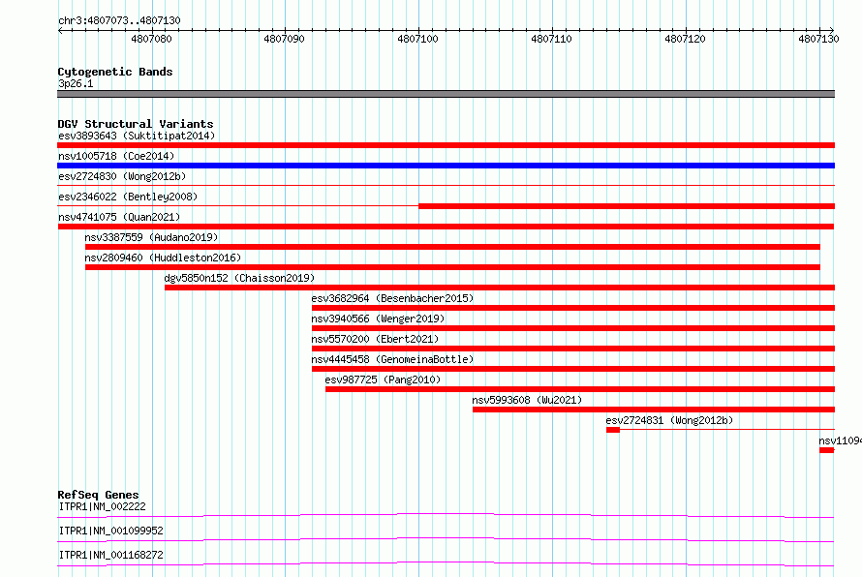The image size is (862, 577).
Task: Select esv987725 (Pang2010) variant label
Action: 383,380
